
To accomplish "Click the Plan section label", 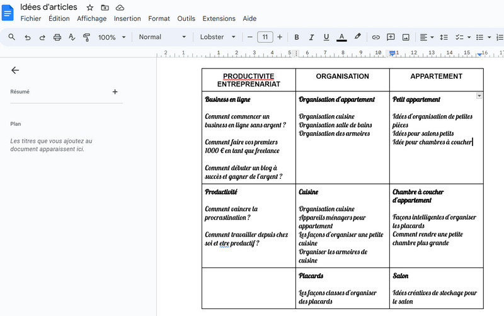I will click(x=15, y=124).
